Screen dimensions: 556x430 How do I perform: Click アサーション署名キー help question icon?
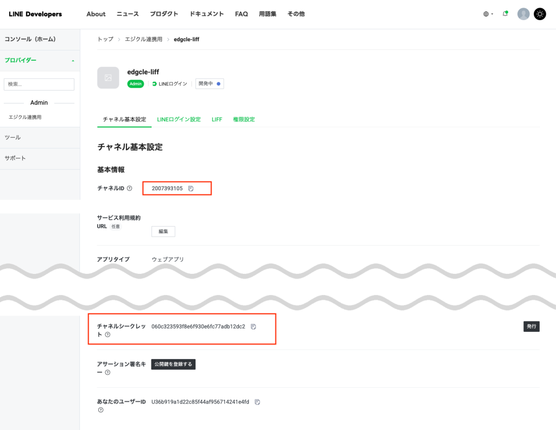click(x=108, y=373)
